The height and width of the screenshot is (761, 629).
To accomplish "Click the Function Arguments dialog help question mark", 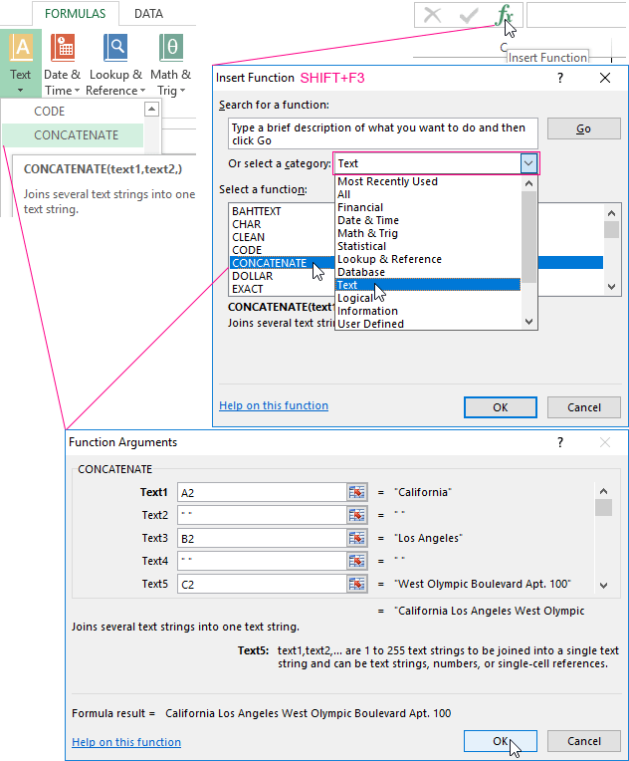I will coord(560,442).
